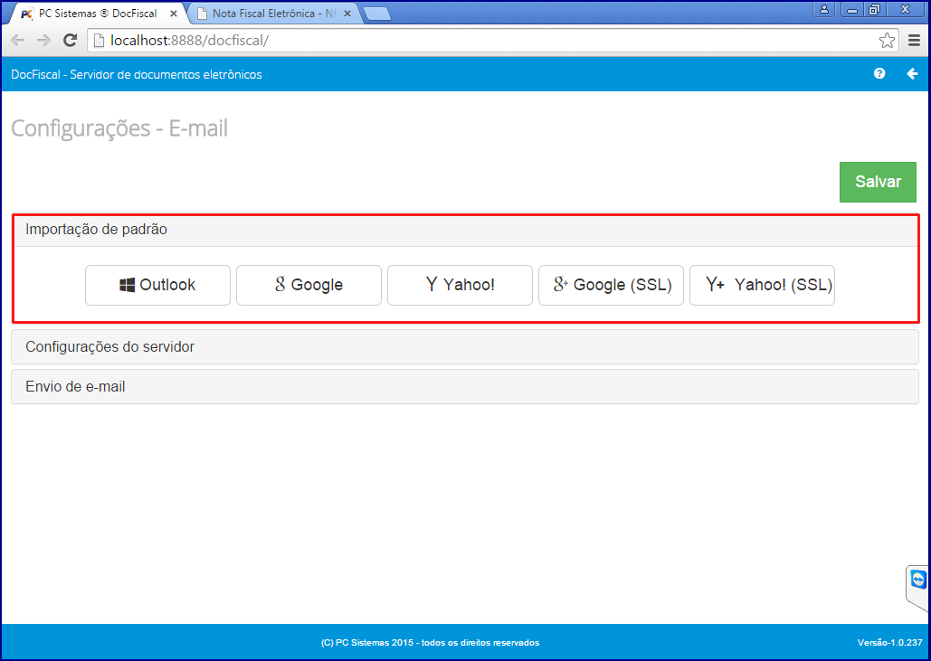Viewport: 931px width, 661px height.
Task: Import the Yahoo! (SSL) default settings
Action: click(762, 285)
